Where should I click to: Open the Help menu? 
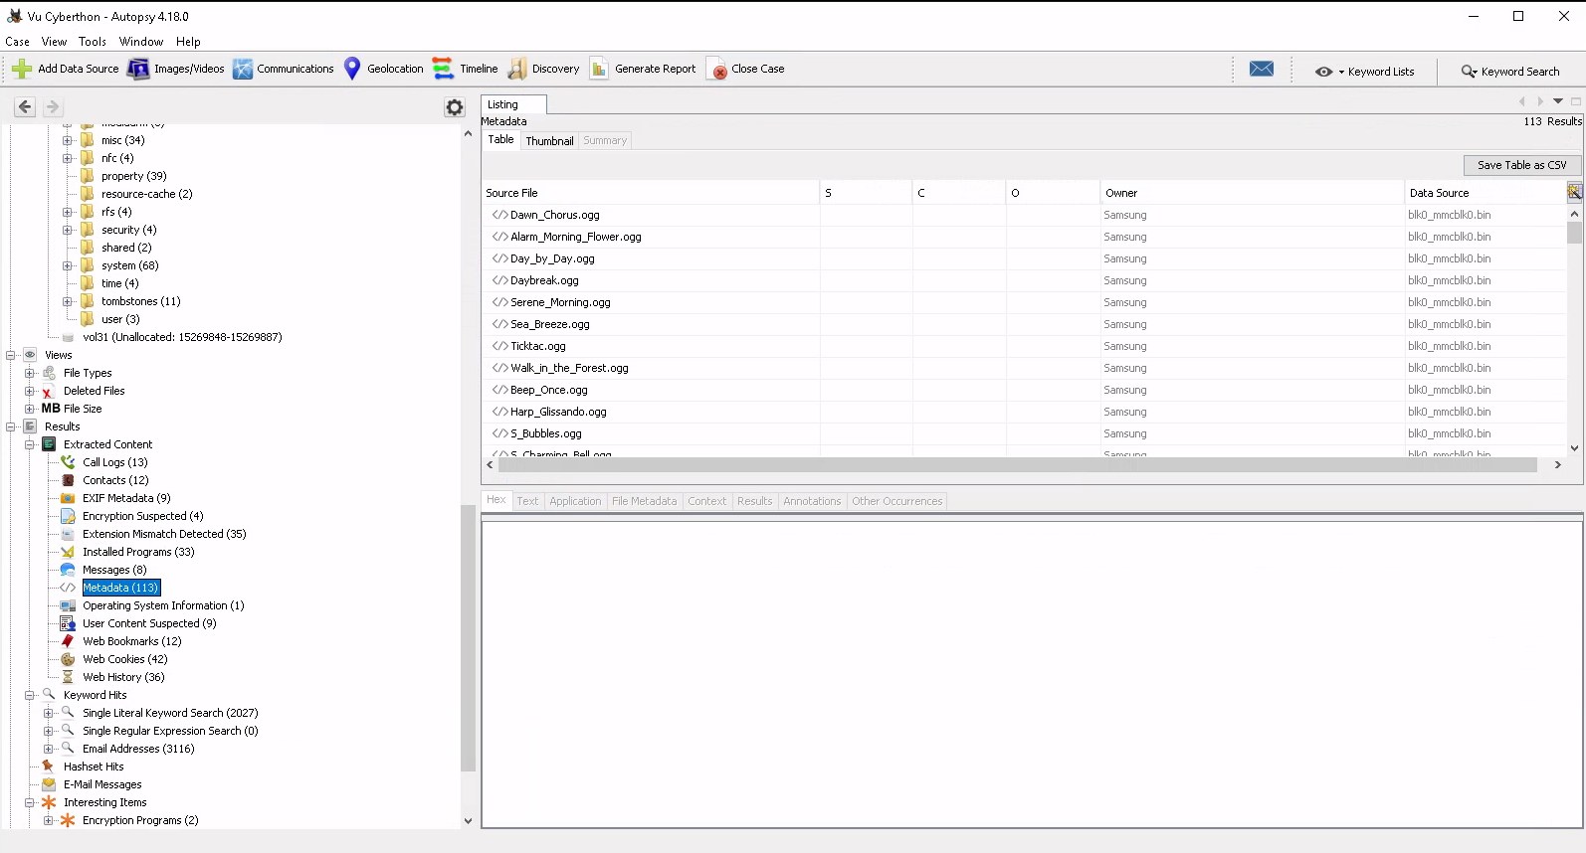point(188,42)
